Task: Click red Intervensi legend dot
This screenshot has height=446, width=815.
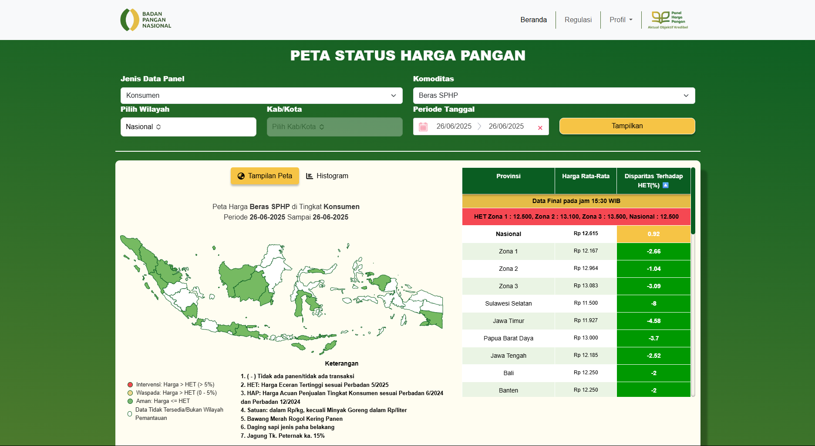Action: tap(130, 385)
